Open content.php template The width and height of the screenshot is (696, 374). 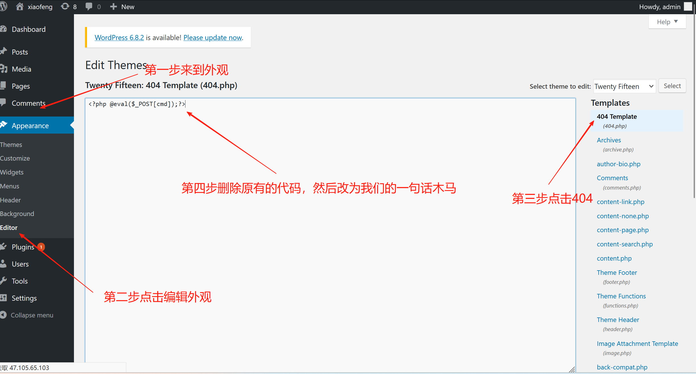[x=614, y=258]
